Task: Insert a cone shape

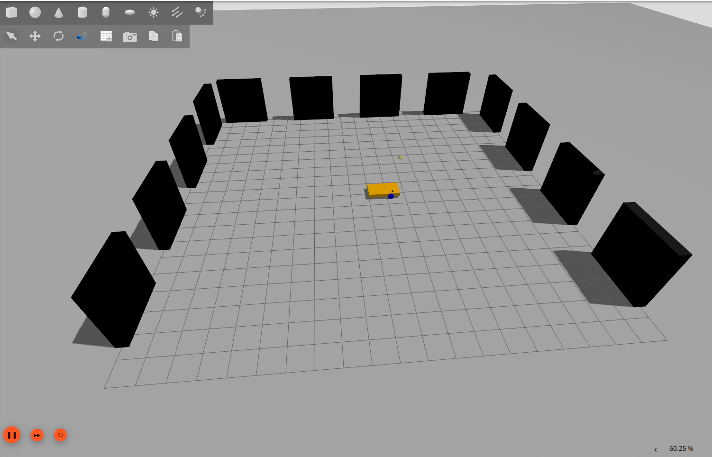Action: pyautogui.click(x=59, y=12)
